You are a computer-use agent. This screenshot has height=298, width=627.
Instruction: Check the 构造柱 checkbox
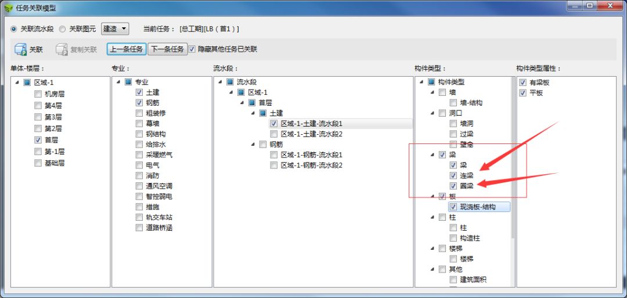[453, 238]
